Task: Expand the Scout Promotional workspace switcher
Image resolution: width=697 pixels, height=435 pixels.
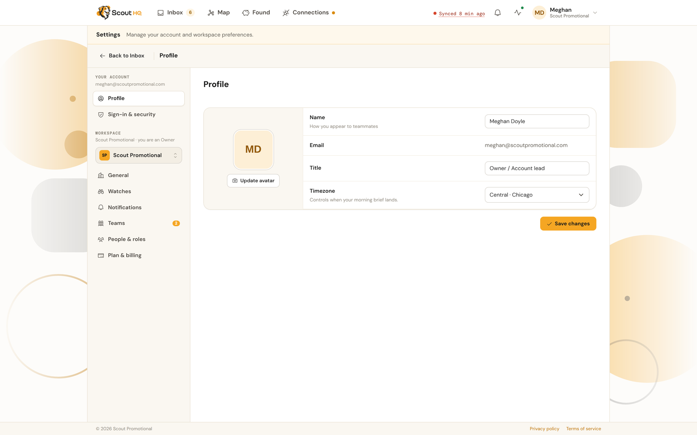Action: tap(139, 155)
